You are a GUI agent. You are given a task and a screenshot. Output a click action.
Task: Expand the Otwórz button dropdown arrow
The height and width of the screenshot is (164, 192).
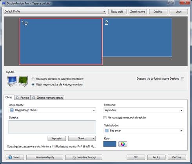tap(93, 138)
